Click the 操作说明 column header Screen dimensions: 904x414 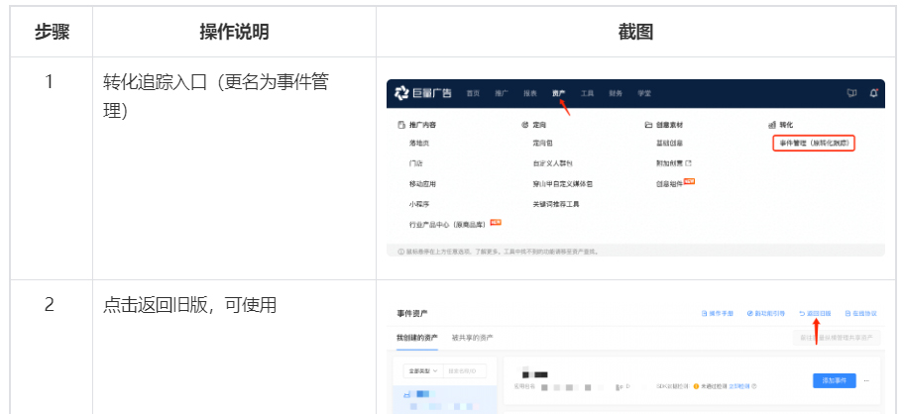[234, 32]
